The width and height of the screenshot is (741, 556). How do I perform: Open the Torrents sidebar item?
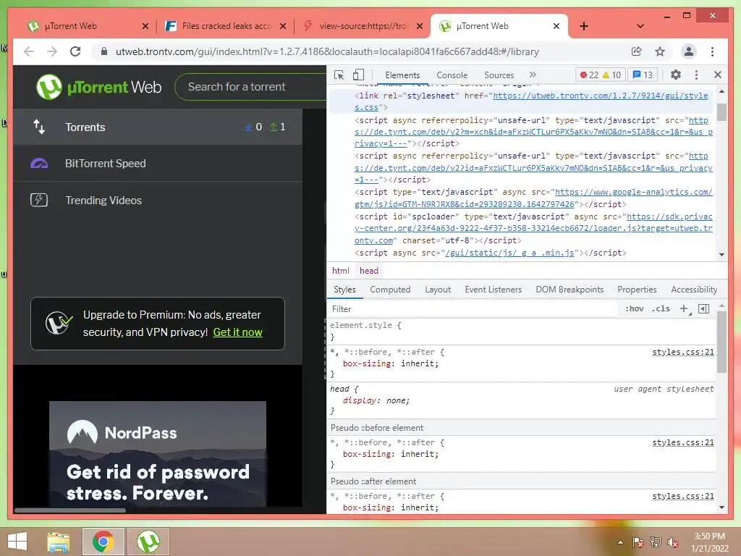(158, 127)
